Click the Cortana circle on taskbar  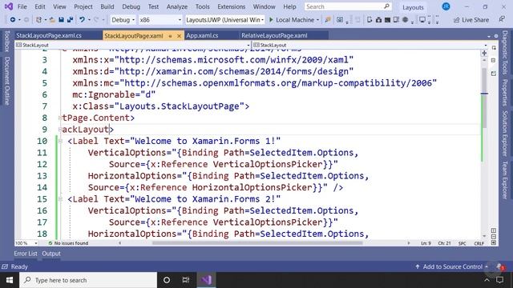[x=167, y=280]
